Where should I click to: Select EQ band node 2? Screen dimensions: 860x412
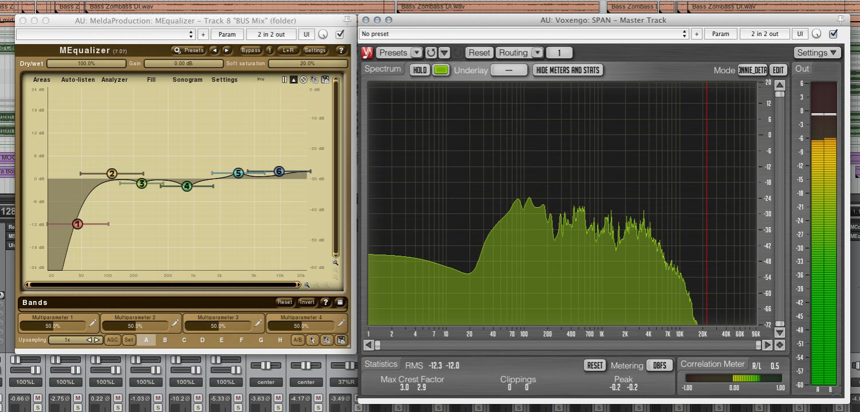pos(112,173)
